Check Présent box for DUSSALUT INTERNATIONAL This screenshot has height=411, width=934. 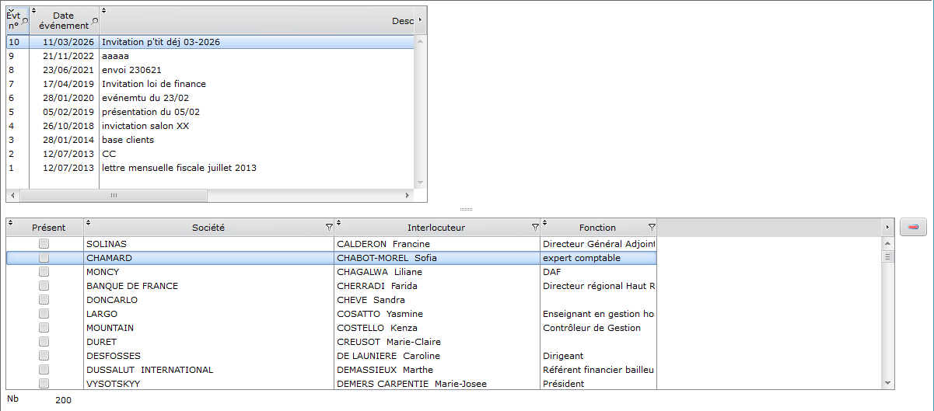click(44, 370)
